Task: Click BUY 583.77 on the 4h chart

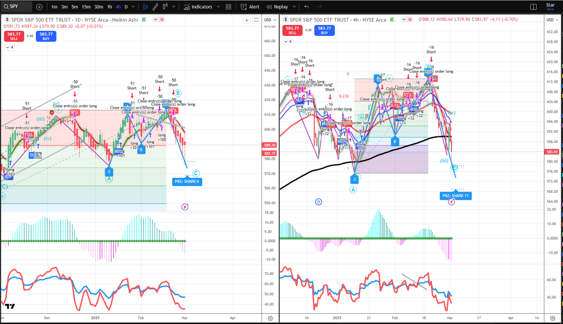Action: (x=325, y=30)
